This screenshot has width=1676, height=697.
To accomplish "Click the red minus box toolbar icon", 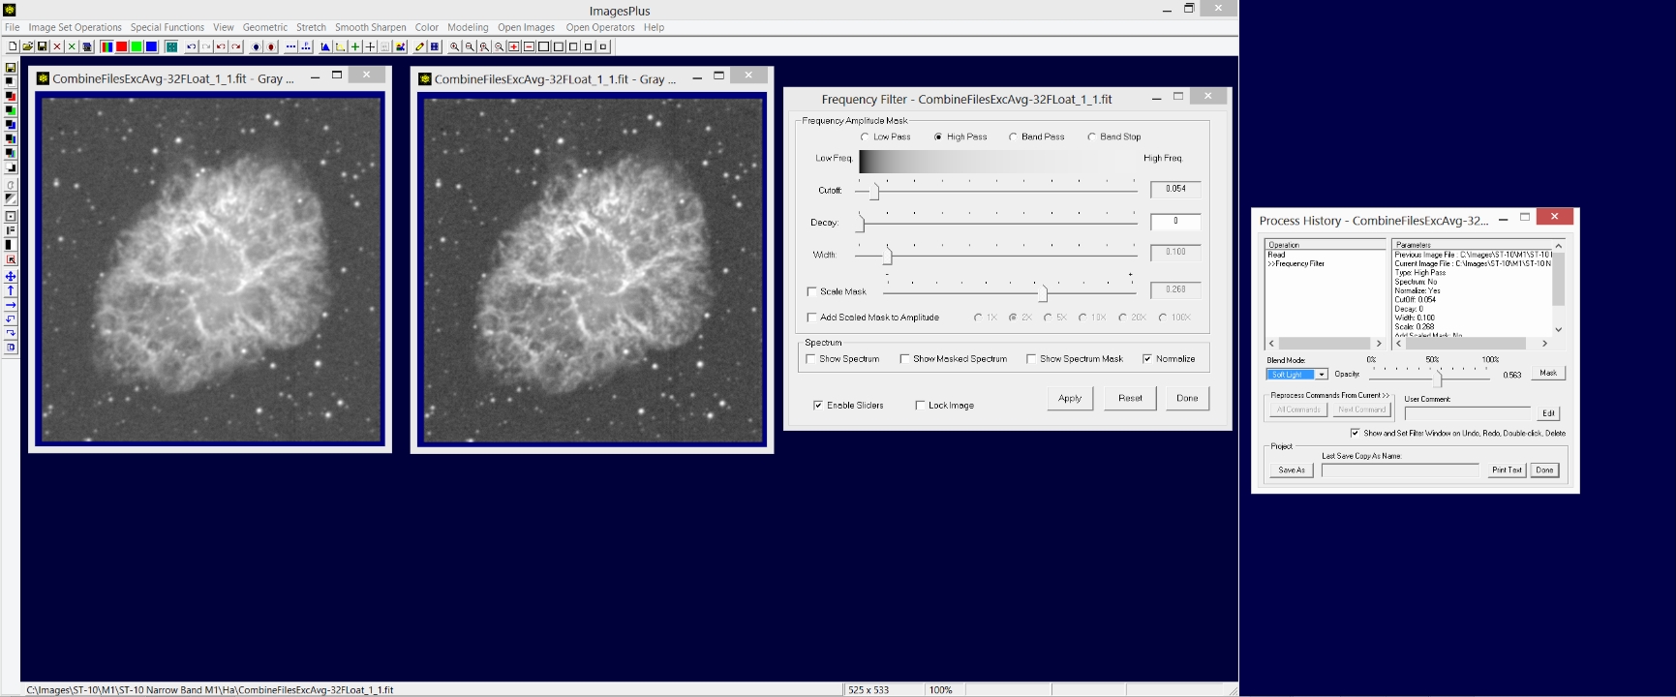I will [529, 46].
